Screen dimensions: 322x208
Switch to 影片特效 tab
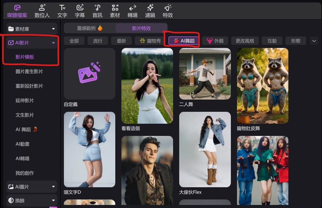142,28
